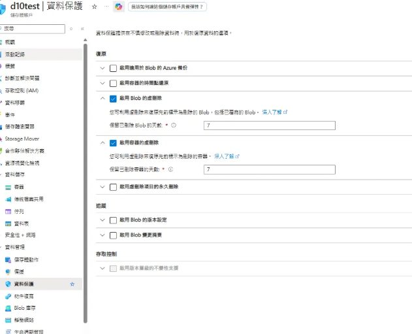Click the sidebar scroll-up arrow
Image resolution: width=412 pixels, height=334 pixels.
[85, 41]
